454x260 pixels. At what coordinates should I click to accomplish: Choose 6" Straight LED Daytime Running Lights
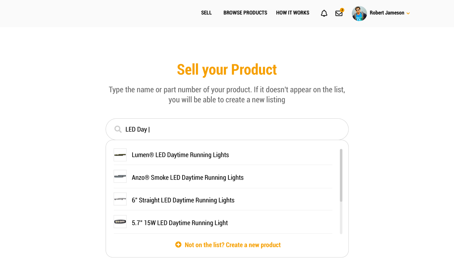pyautogui.click(x=223, y=200)
